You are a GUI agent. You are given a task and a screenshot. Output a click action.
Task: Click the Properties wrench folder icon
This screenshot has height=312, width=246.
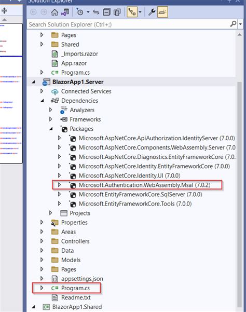pos(54,223)
